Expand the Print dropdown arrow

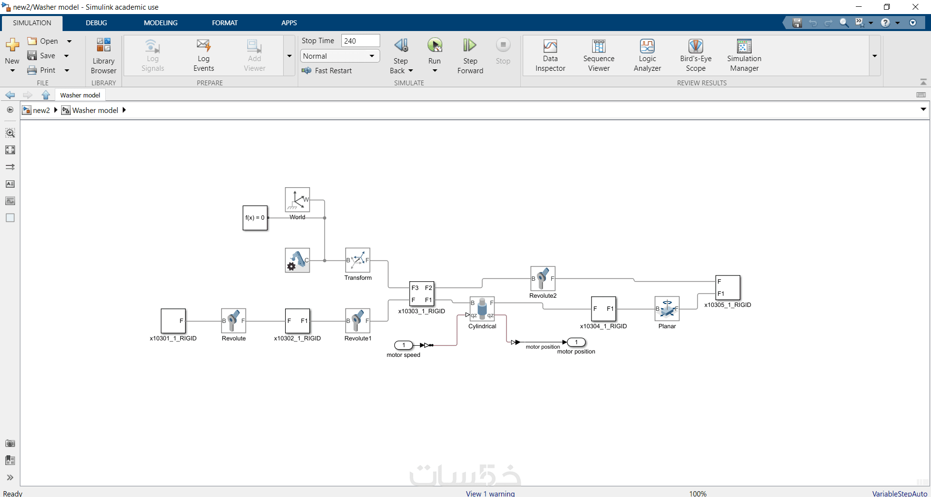pos(67,70)
